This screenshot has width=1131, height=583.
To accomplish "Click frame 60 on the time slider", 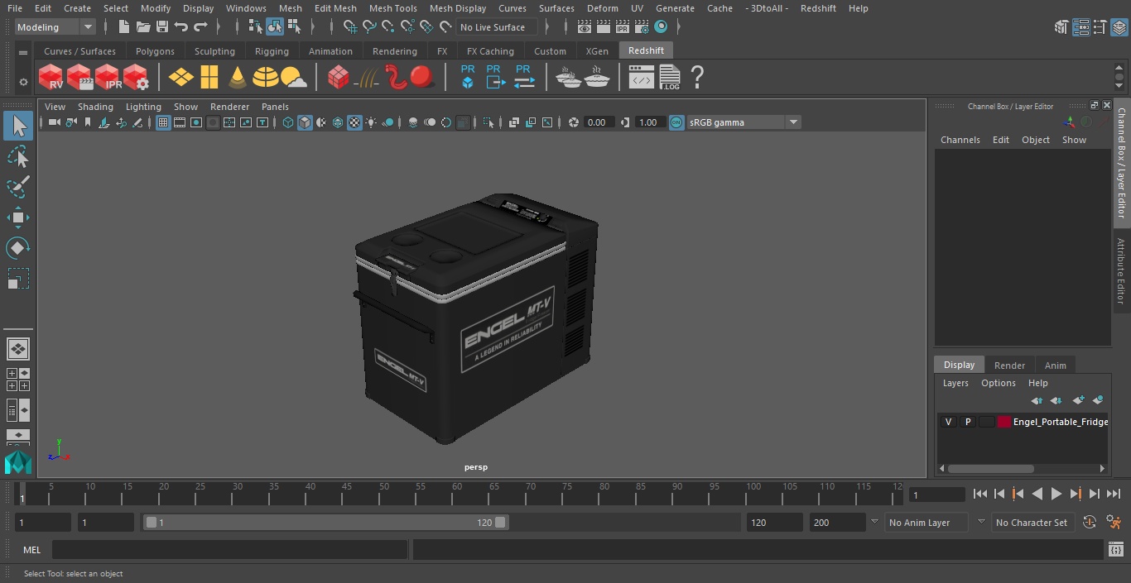I will (x=457, y=494).
